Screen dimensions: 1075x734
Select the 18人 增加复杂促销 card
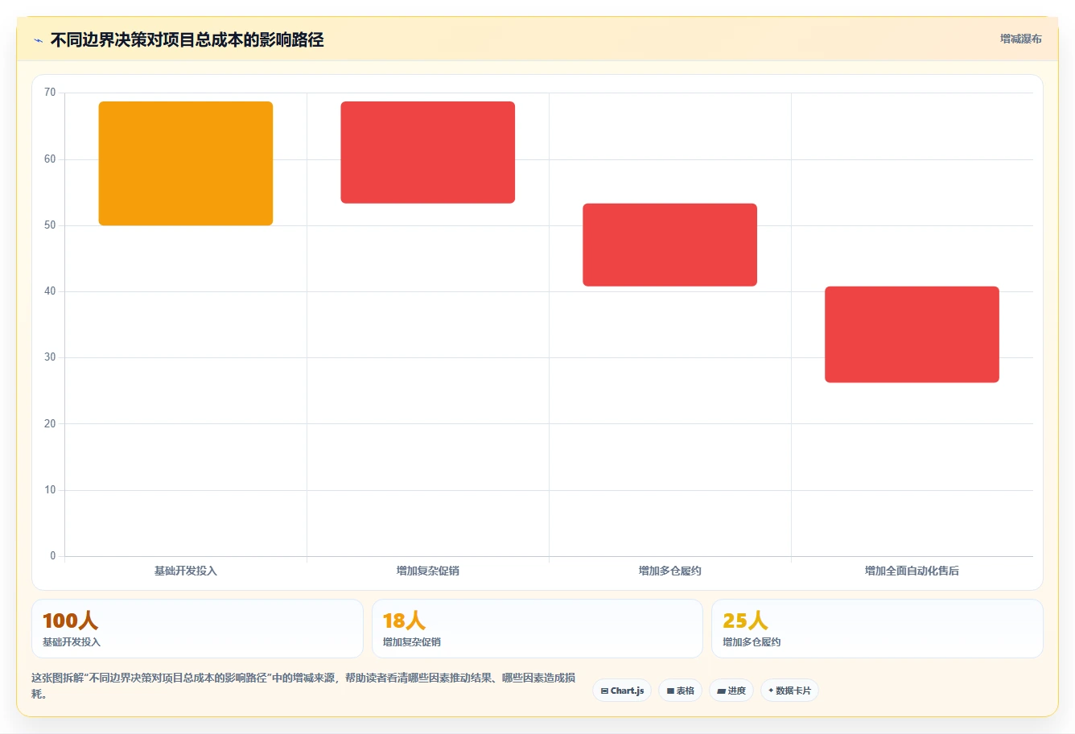(537, 629)
